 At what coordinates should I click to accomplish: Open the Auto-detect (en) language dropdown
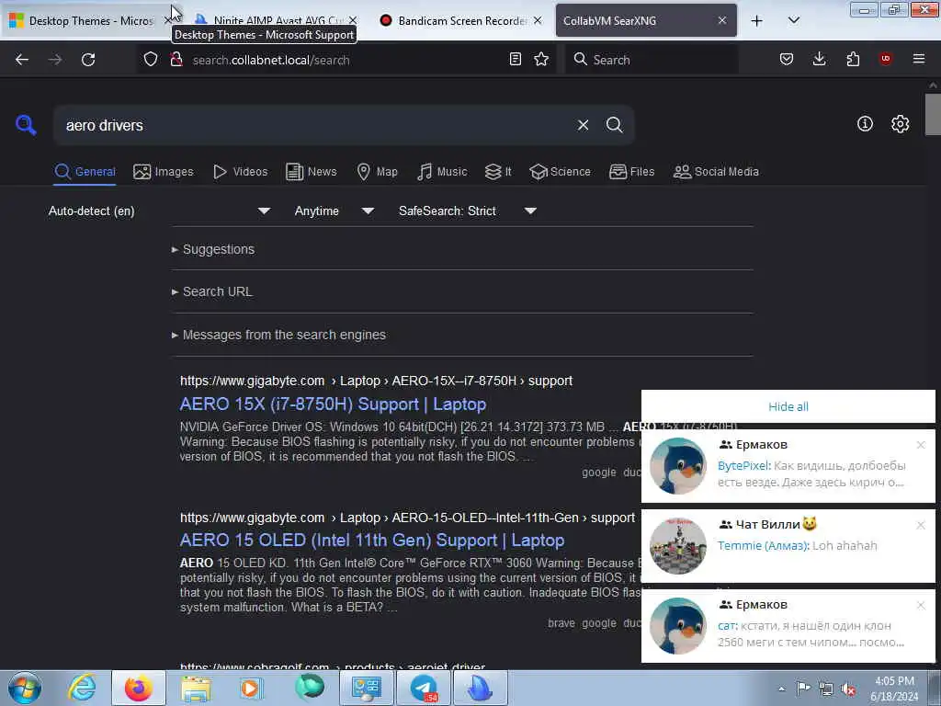point(159,211)
